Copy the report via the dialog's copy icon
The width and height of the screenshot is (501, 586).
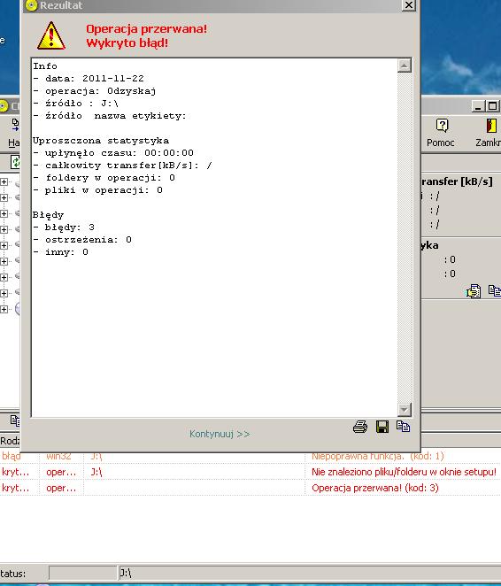pyautogui.click(x=403, y=426)
